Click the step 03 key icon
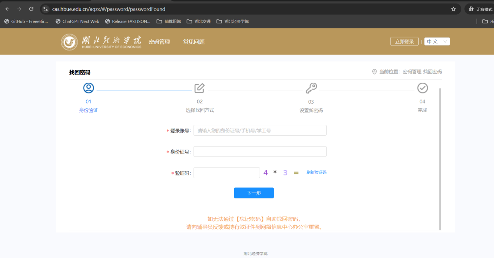The width and height of the screenshot is (494, 258). 311,88
